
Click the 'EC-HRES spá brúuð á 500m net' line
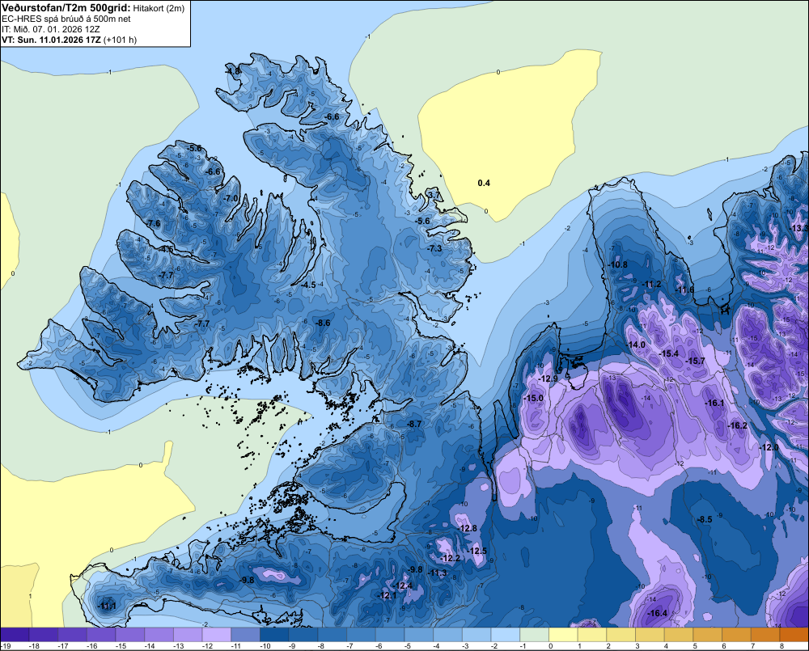[x=66, y=19]
